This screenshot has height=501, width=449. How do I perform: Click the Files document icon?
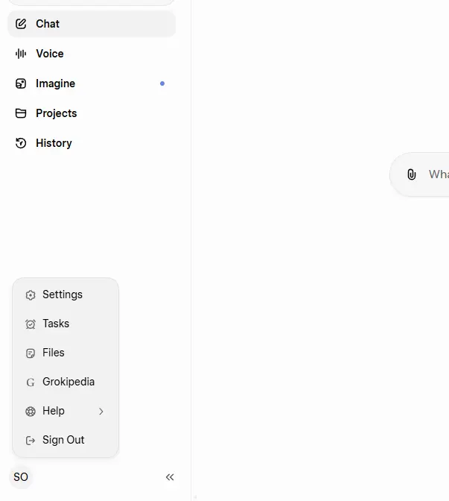(x=31, y=353)
